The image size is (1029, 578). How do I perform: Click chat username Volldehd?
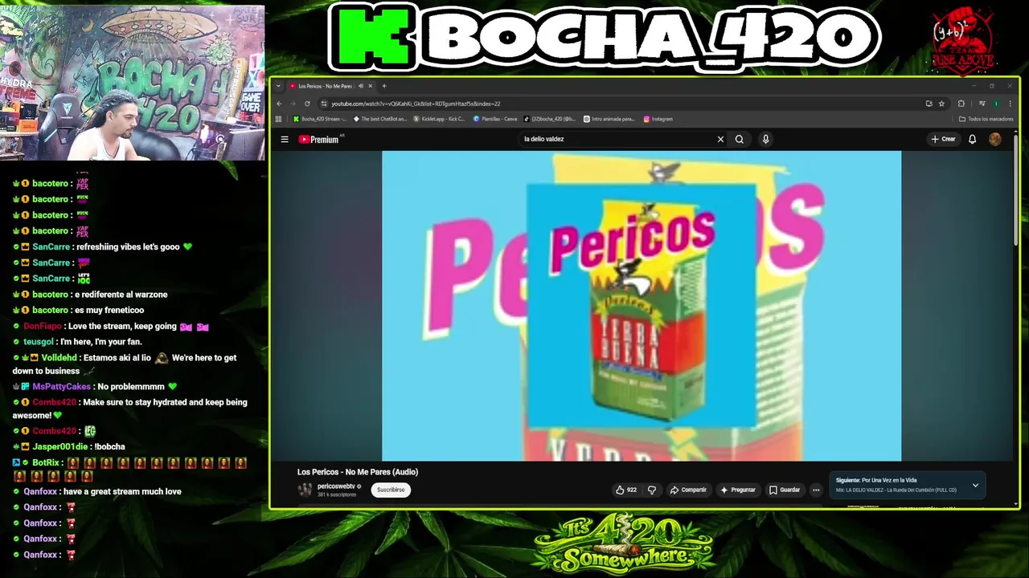[x=59, y=358]
